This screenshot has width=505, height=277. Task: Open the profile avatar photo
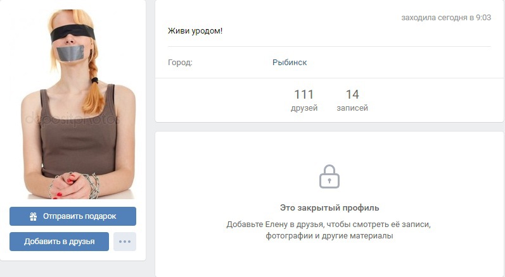73,104
